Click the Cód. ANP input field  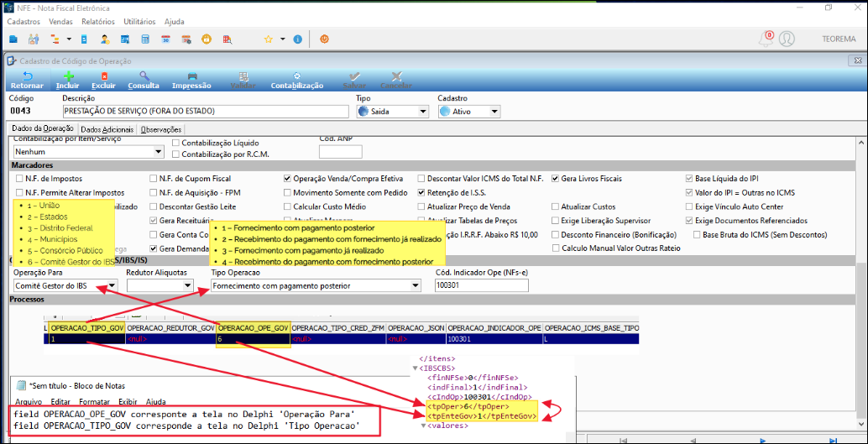[341, 151]
